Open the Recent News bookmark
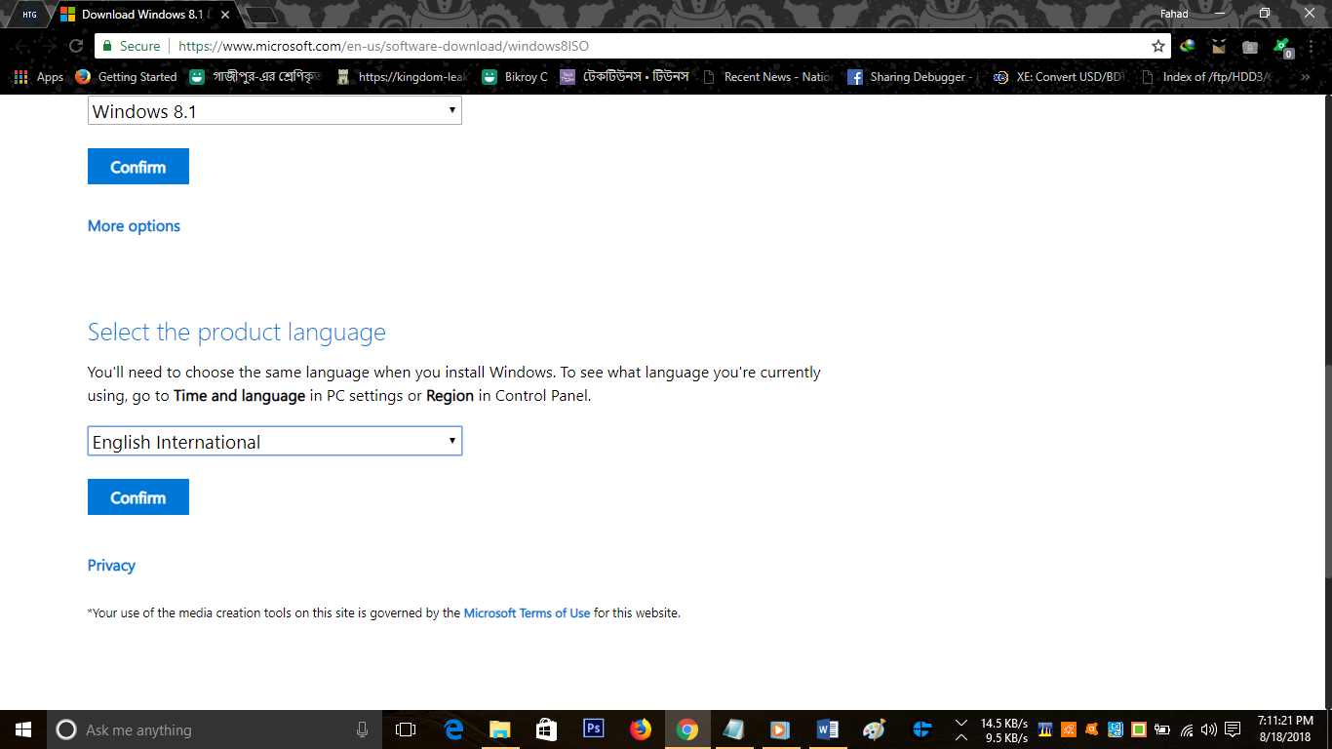Screen dimensions: 1332x749 tap(767, 77)
